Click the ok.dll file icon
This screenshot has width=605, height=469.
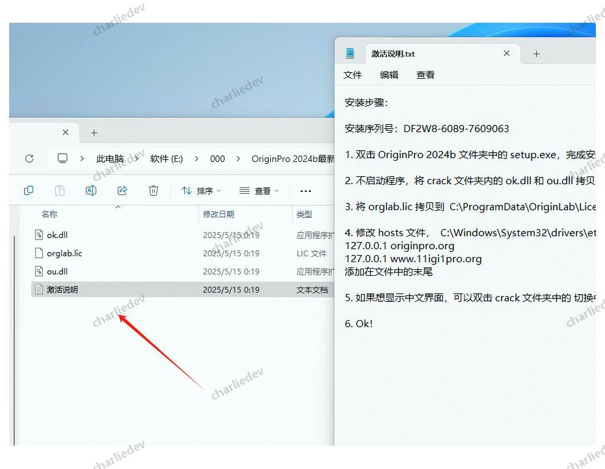point(39,234)
